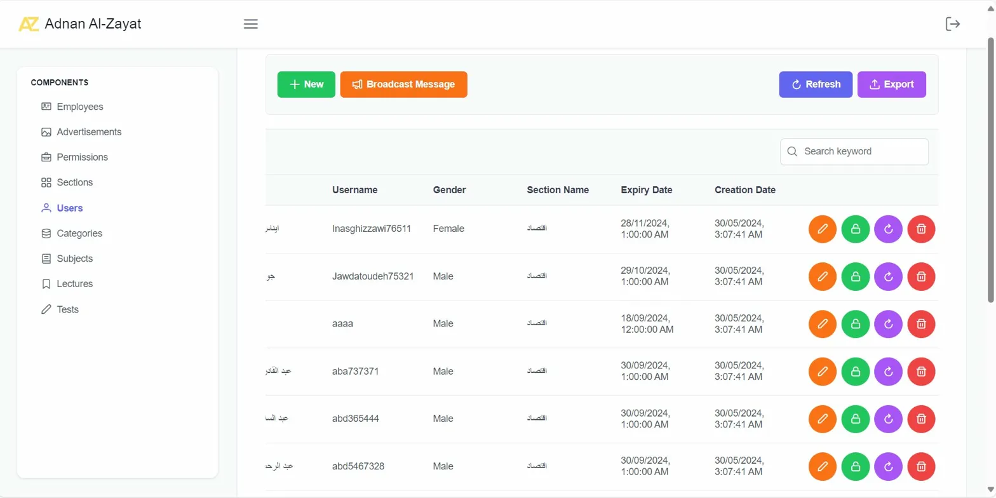996x498 pixels.
Task: Click purple reset icon for Inasghizzawi76511
Action: tap(888, 229)
